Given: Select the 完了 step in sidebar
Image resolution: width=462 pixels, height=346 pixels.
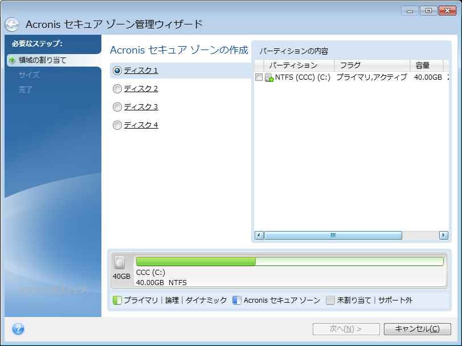Looking at the screenshot, I should 25,89.
